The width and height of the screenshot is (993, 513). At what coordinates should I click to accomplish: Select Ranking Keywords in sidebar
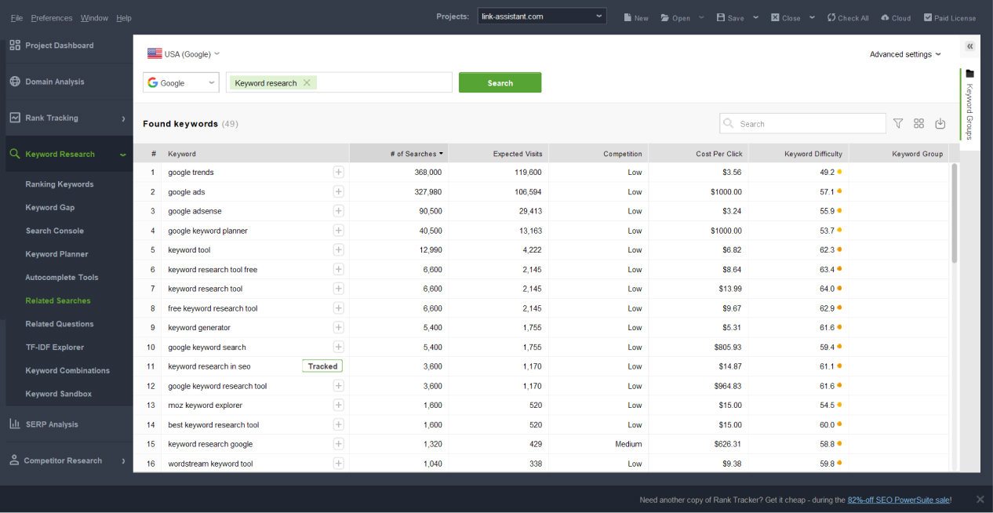[60, 184]
